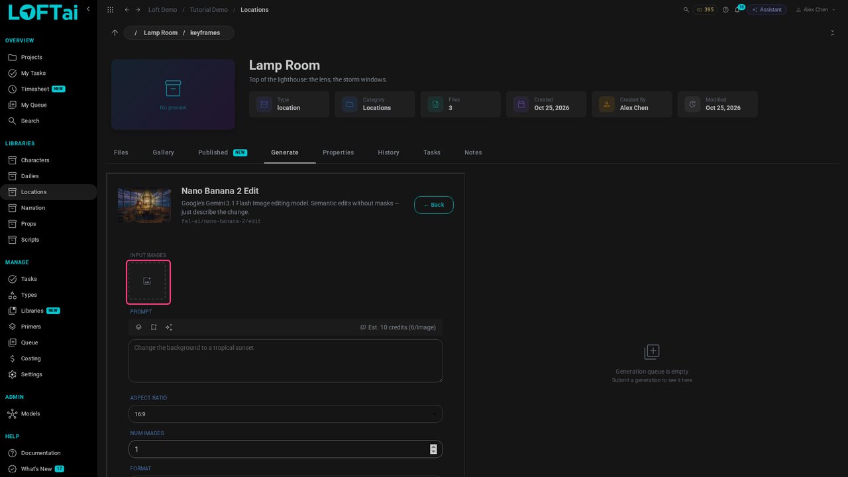Open Documentation in the Help section
This screenshot has height=477, width=848.
point(48,453)
